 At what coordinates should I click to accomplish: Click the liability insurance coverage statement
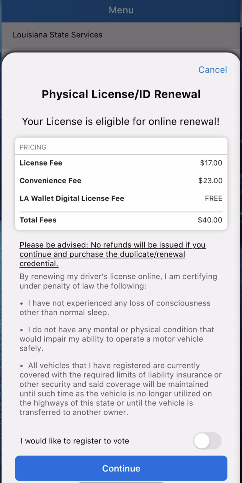click(x=121, y=389)
